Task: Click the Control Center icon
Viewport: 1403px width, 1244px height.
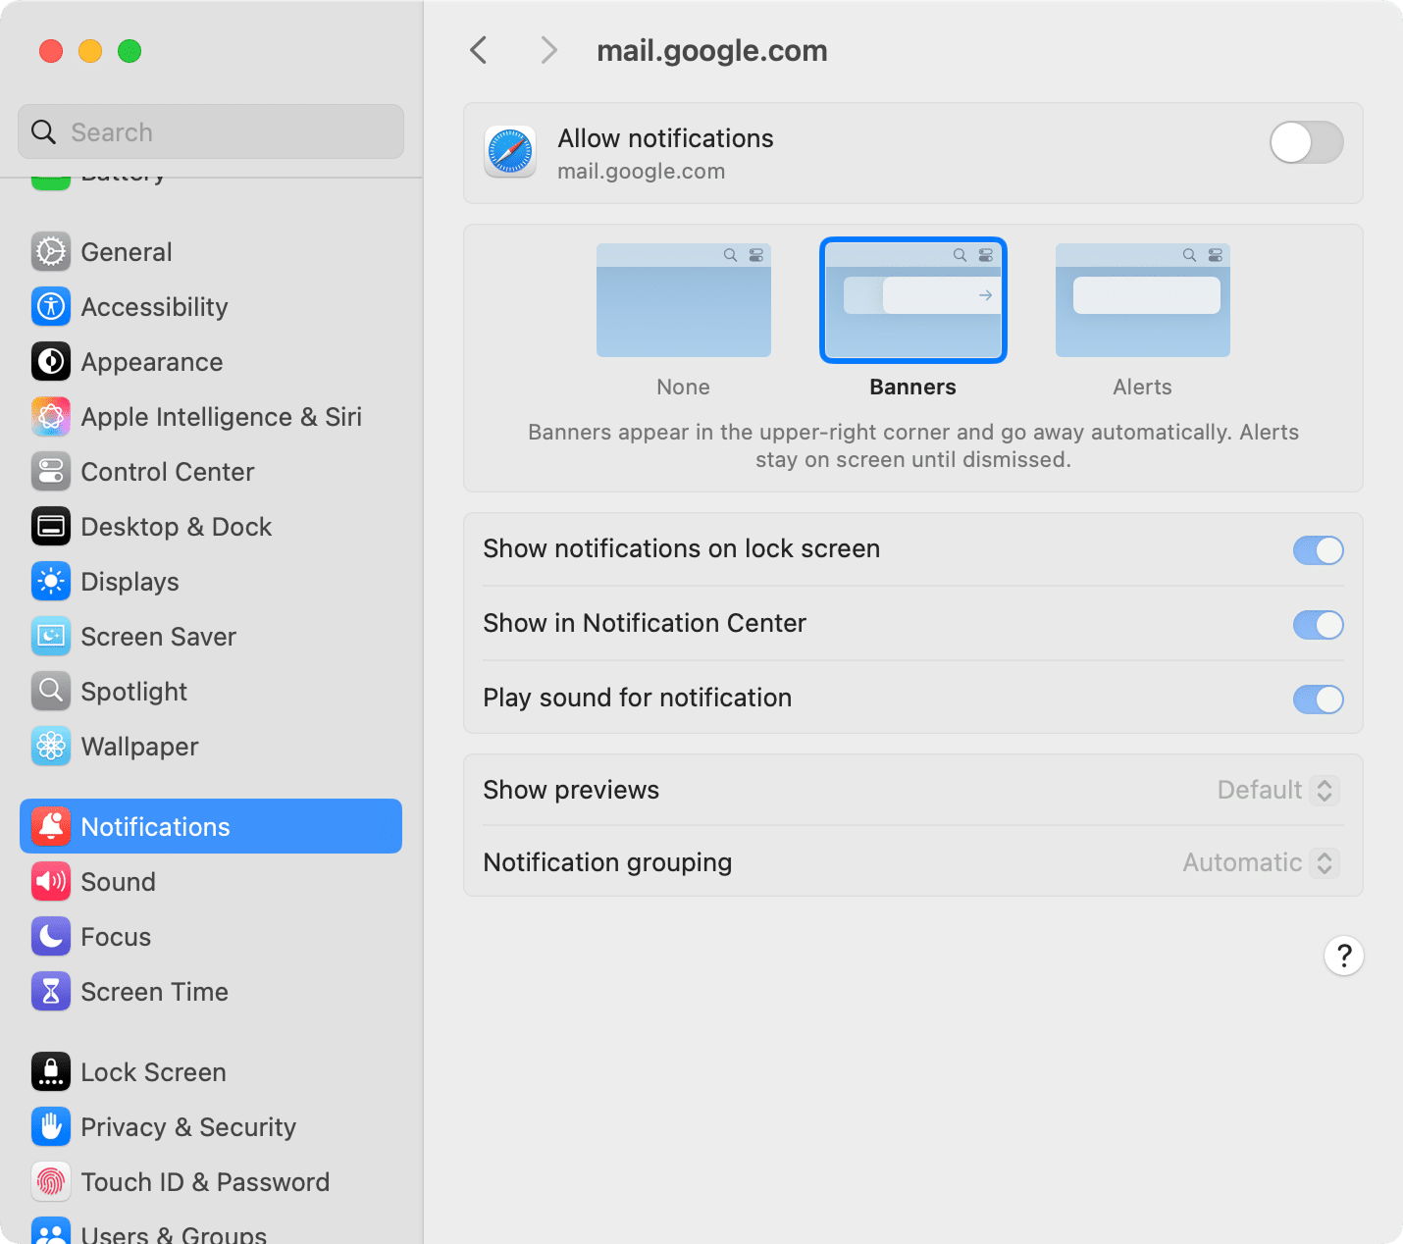Action: click(51, 472)
